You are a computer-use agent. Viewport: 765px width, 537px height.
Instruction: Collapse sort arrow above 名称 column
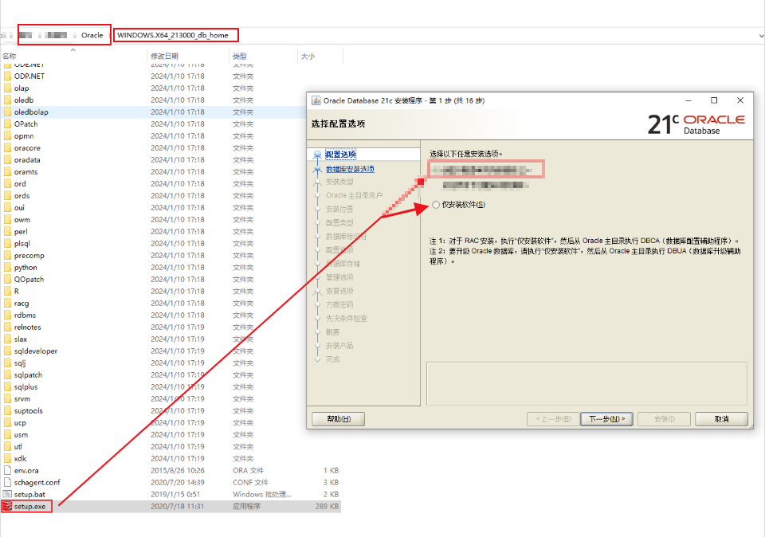pos(73,49)
